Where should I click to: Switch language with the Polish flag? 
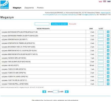100,1
